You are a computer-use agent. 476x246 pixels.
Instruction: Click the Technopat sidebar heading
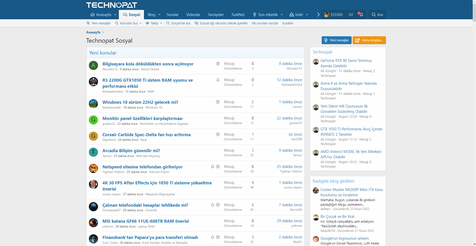tap(322, 52)
